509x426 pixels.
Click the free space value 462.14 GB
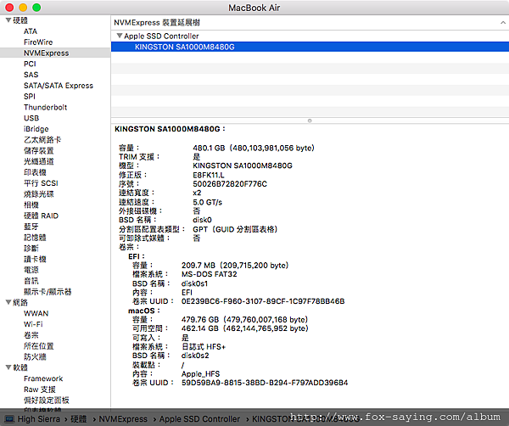click(x=200, y=328)
